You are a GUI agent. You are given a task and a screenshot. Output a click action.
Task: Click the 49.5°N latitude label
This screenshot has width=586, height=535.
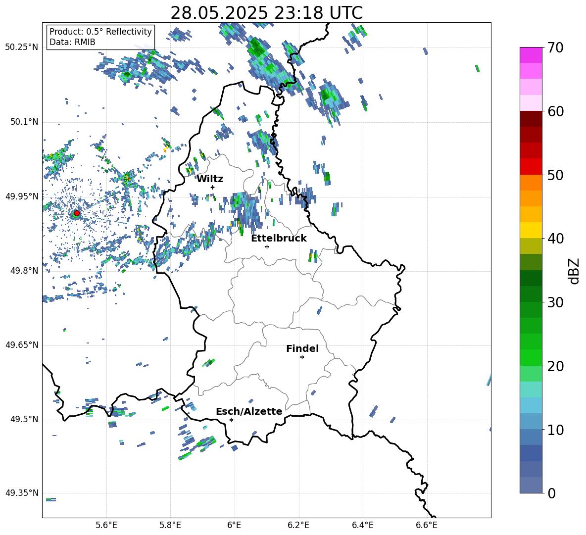coord(24,419)
